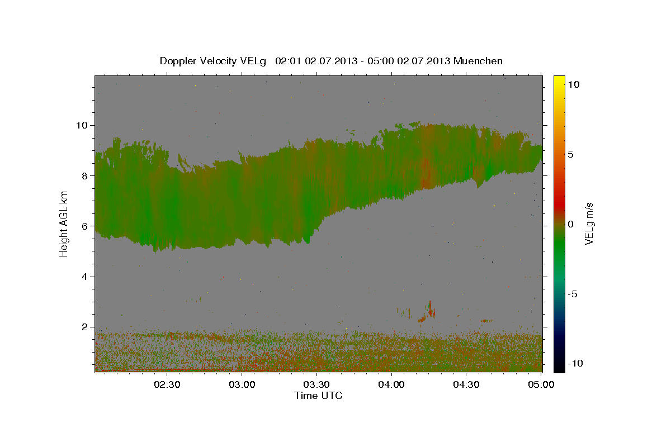The image size is (671, 447).
Task: Click the plot title 'Doppler Velocity VELg'
Action: coord(214,61)
